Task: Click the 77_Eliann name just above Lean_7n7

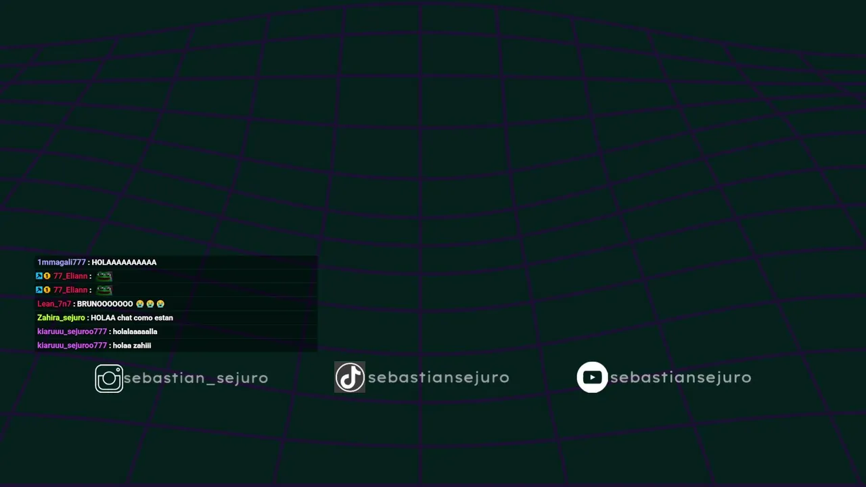Action: point(70,290)
